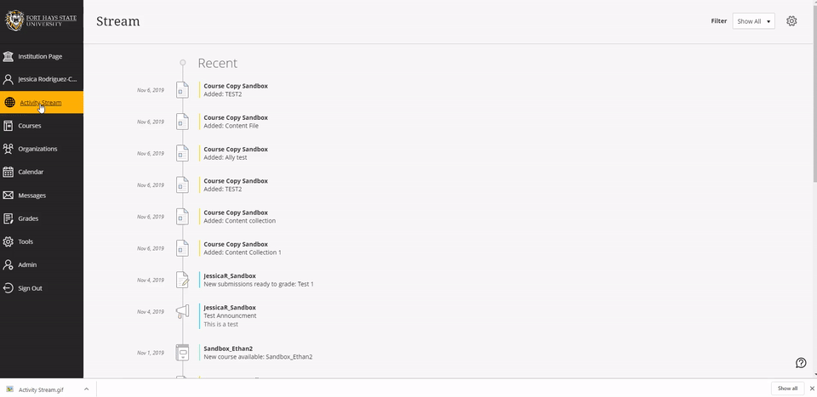Viewport: 817px width, 397px height.
Task: Click the Messages envelope icon
Action: coord(9,196)
